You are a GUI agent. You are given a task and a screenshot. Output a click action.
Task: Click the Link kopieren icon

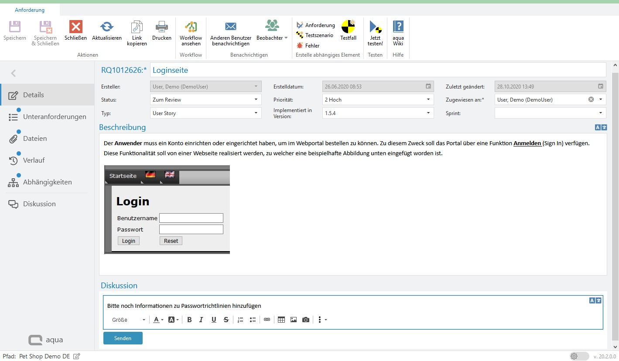[137, 27]
